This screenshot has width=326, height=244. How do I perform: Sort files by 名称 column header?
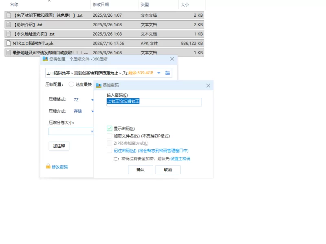[14, 4]
